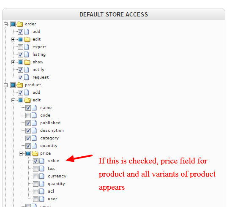Click the show folder icon
Screen dimensions: 227x207
point(27,62)
